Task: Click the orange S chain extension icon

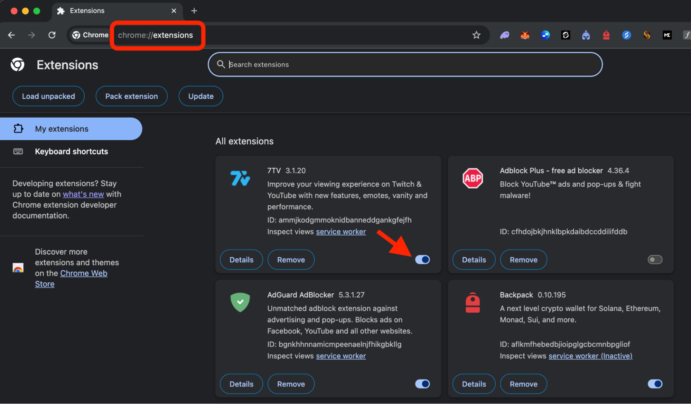Action: (x=647, y=35)
